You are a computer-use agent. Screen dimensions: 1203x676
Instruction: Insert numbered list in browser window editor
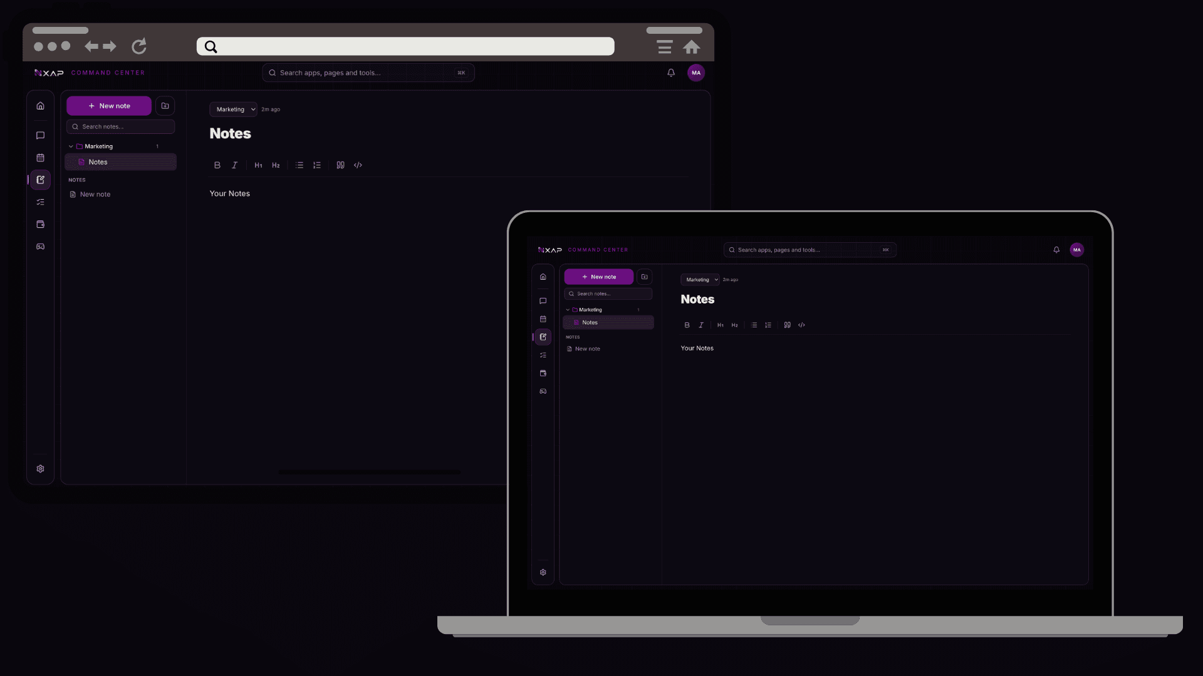(317, 165)
